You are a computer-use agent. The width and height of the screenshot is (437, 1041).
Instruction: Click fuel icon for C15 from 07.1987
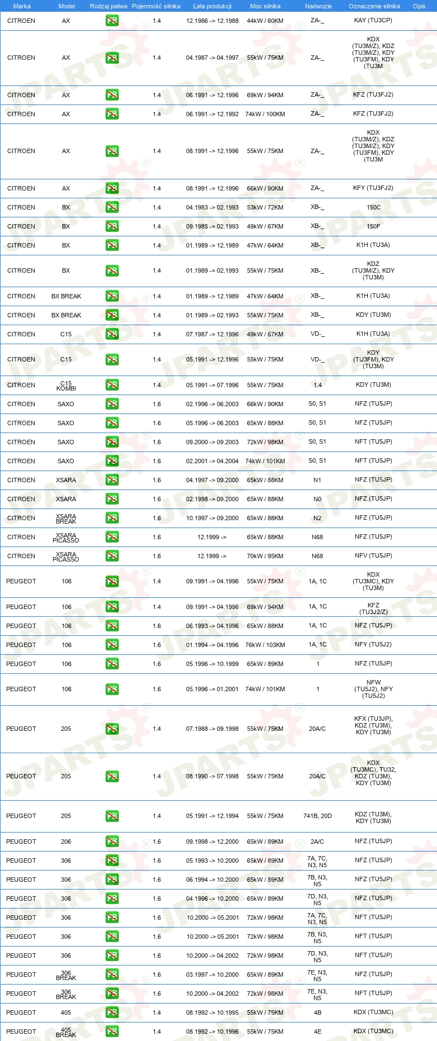coord(112,334)
